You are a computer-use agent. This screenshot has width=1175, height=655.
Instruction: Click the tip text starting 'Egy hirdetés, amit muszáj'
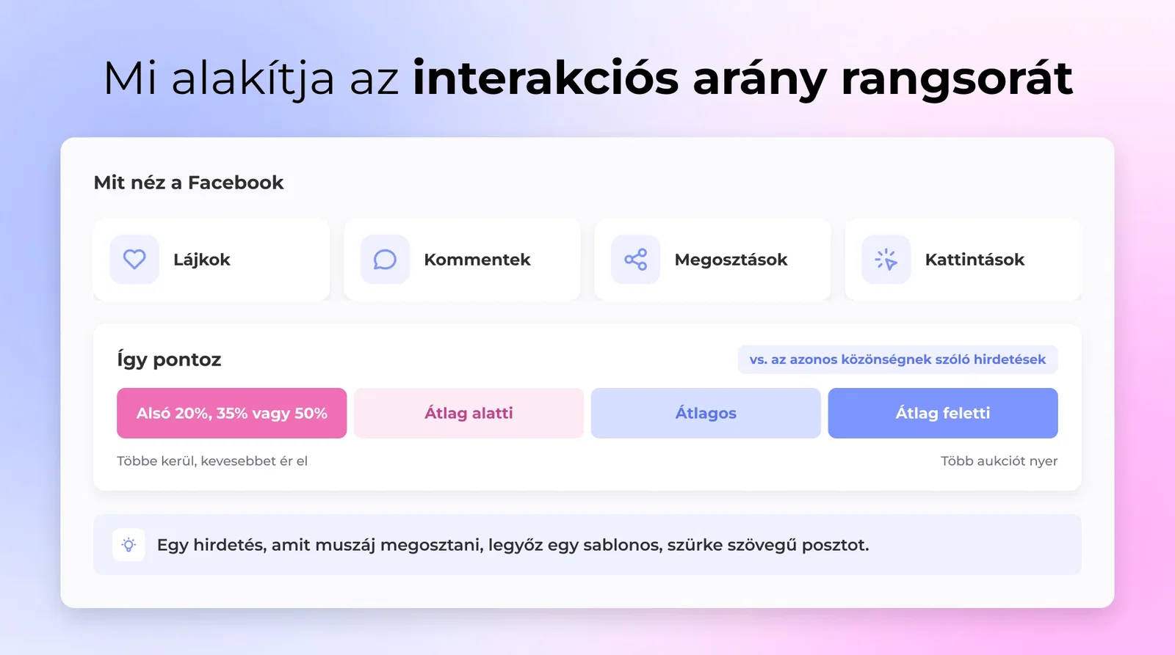[513, 545]
